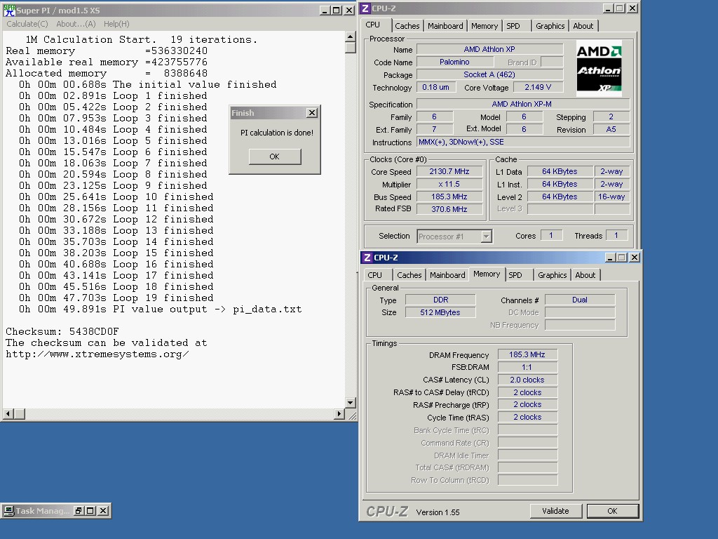Screen dimensions: 718x539
Task: Click the Super PI vertical scrollbar thumb
Action: coord(351,48)
